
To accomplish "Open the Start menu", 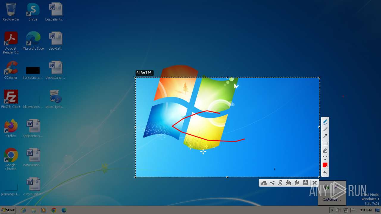I will tap(8, 210).
